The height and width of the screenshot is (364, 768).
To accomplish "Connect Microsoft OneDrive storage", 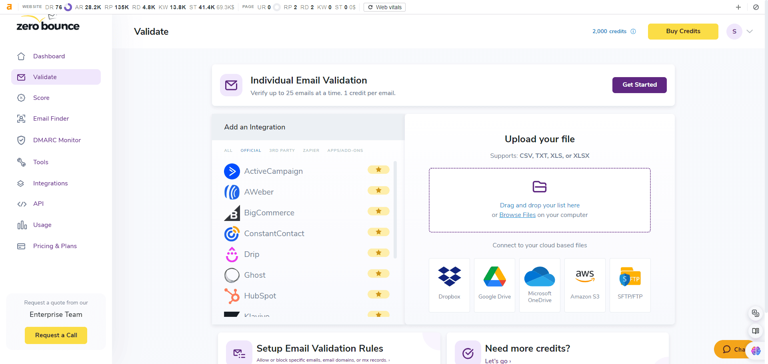I will 540,285.
